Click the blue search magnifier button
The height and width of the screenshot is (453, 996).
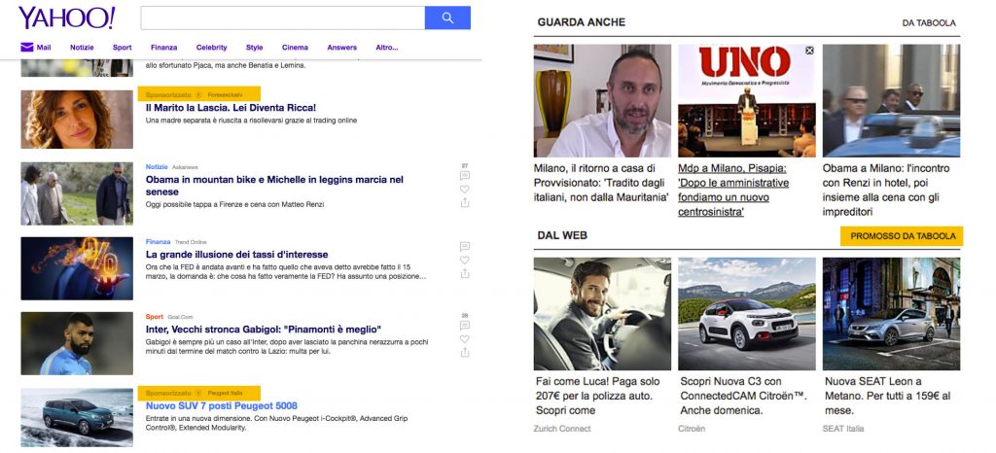pyautogui.click(x=447, y=17)
